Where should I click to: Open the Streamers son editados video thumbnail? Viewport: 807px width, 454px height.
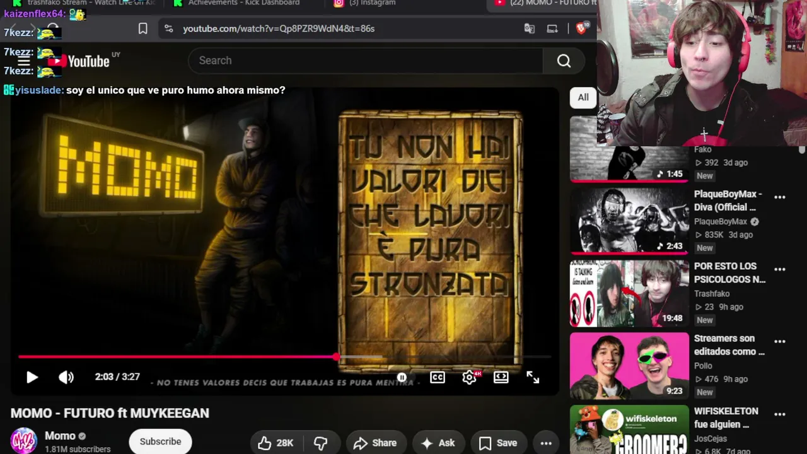coord(629,366)
